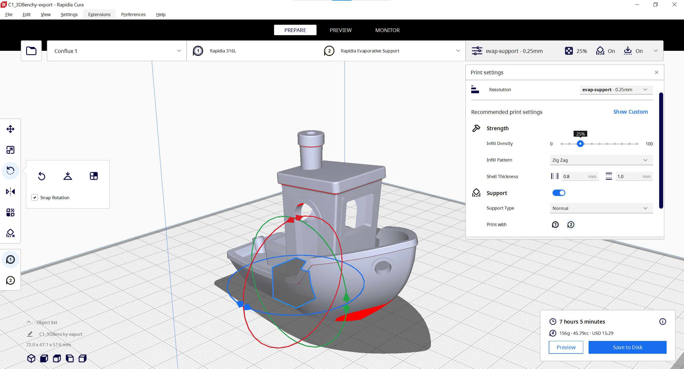Uncheck the Snap Rotation checkbox

tap(35, 198)
